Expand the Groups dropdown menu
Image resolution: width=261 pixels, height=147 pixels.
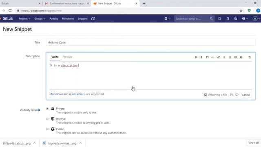coord(40,19)
